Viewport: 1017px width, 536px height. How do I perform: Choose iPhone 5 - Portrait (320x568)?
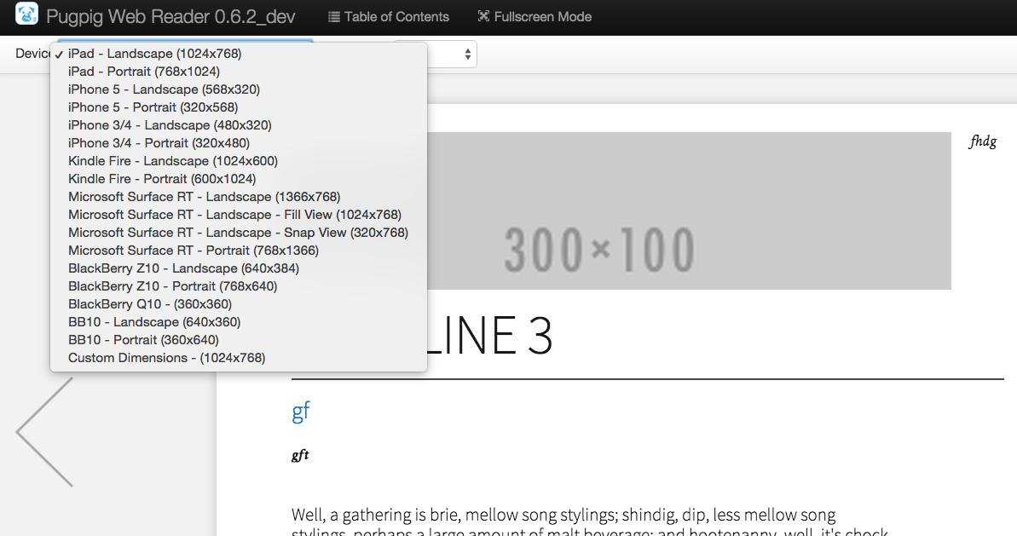point(238,107)
